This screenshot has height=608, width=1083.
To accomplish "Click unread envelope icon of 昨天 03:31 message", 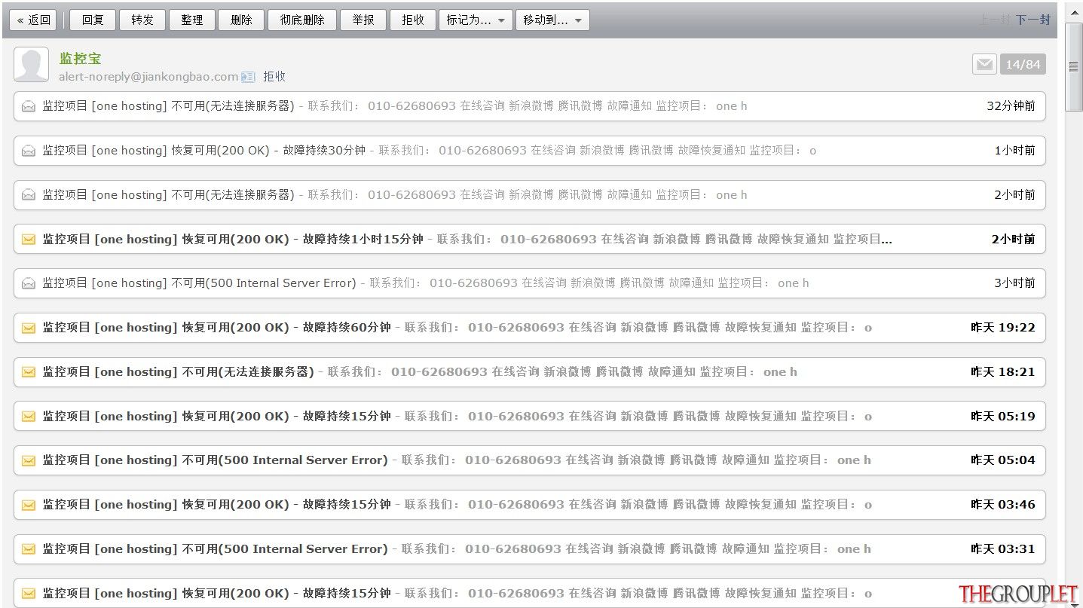I will (29, 550).
